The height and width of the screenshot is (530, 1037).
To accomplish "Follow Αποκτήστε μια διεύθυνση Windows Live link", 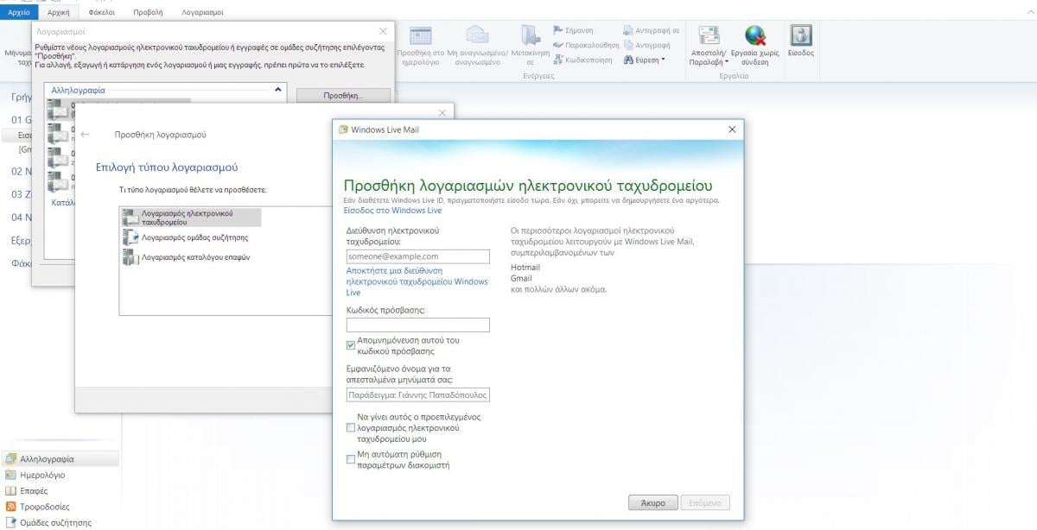I will (x=417, y=281).
